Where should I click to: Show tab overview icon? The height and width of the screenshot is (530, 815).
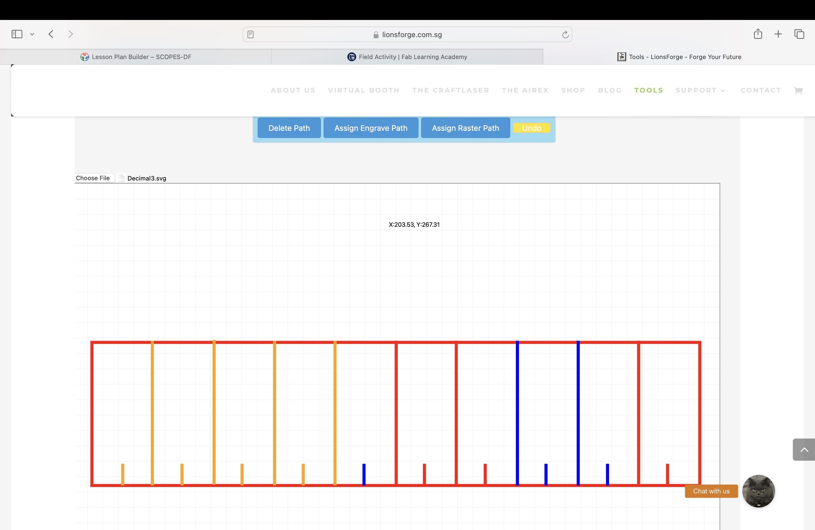click(x=799, y=34)
